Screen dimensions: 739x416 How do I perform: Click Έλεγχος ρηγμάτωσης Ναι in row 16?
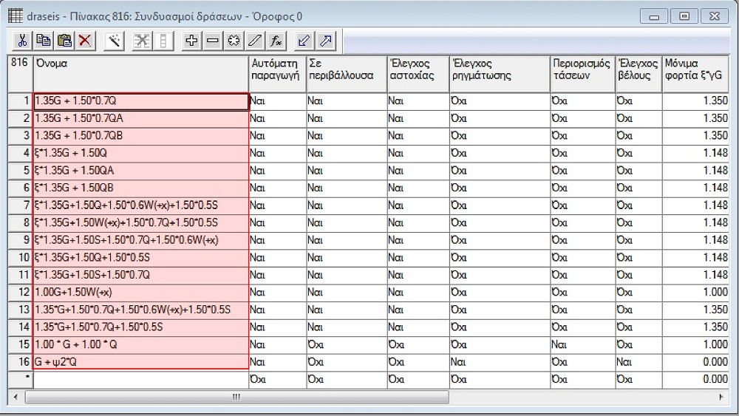500,362
